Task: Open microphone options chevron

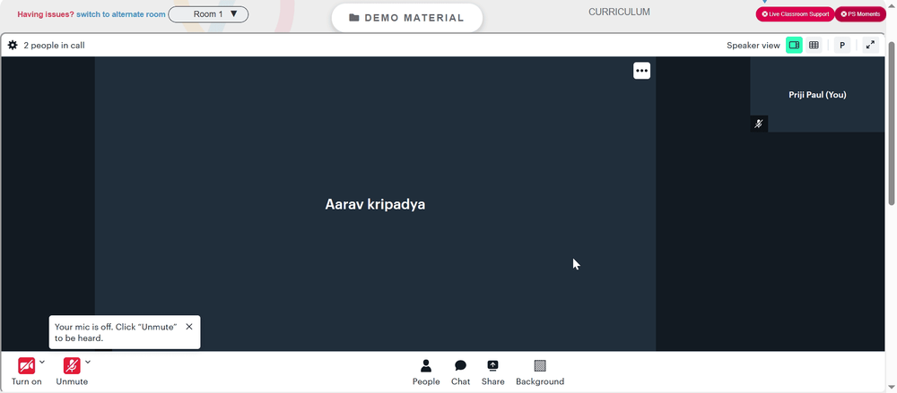Action: (x=88, y=362)
